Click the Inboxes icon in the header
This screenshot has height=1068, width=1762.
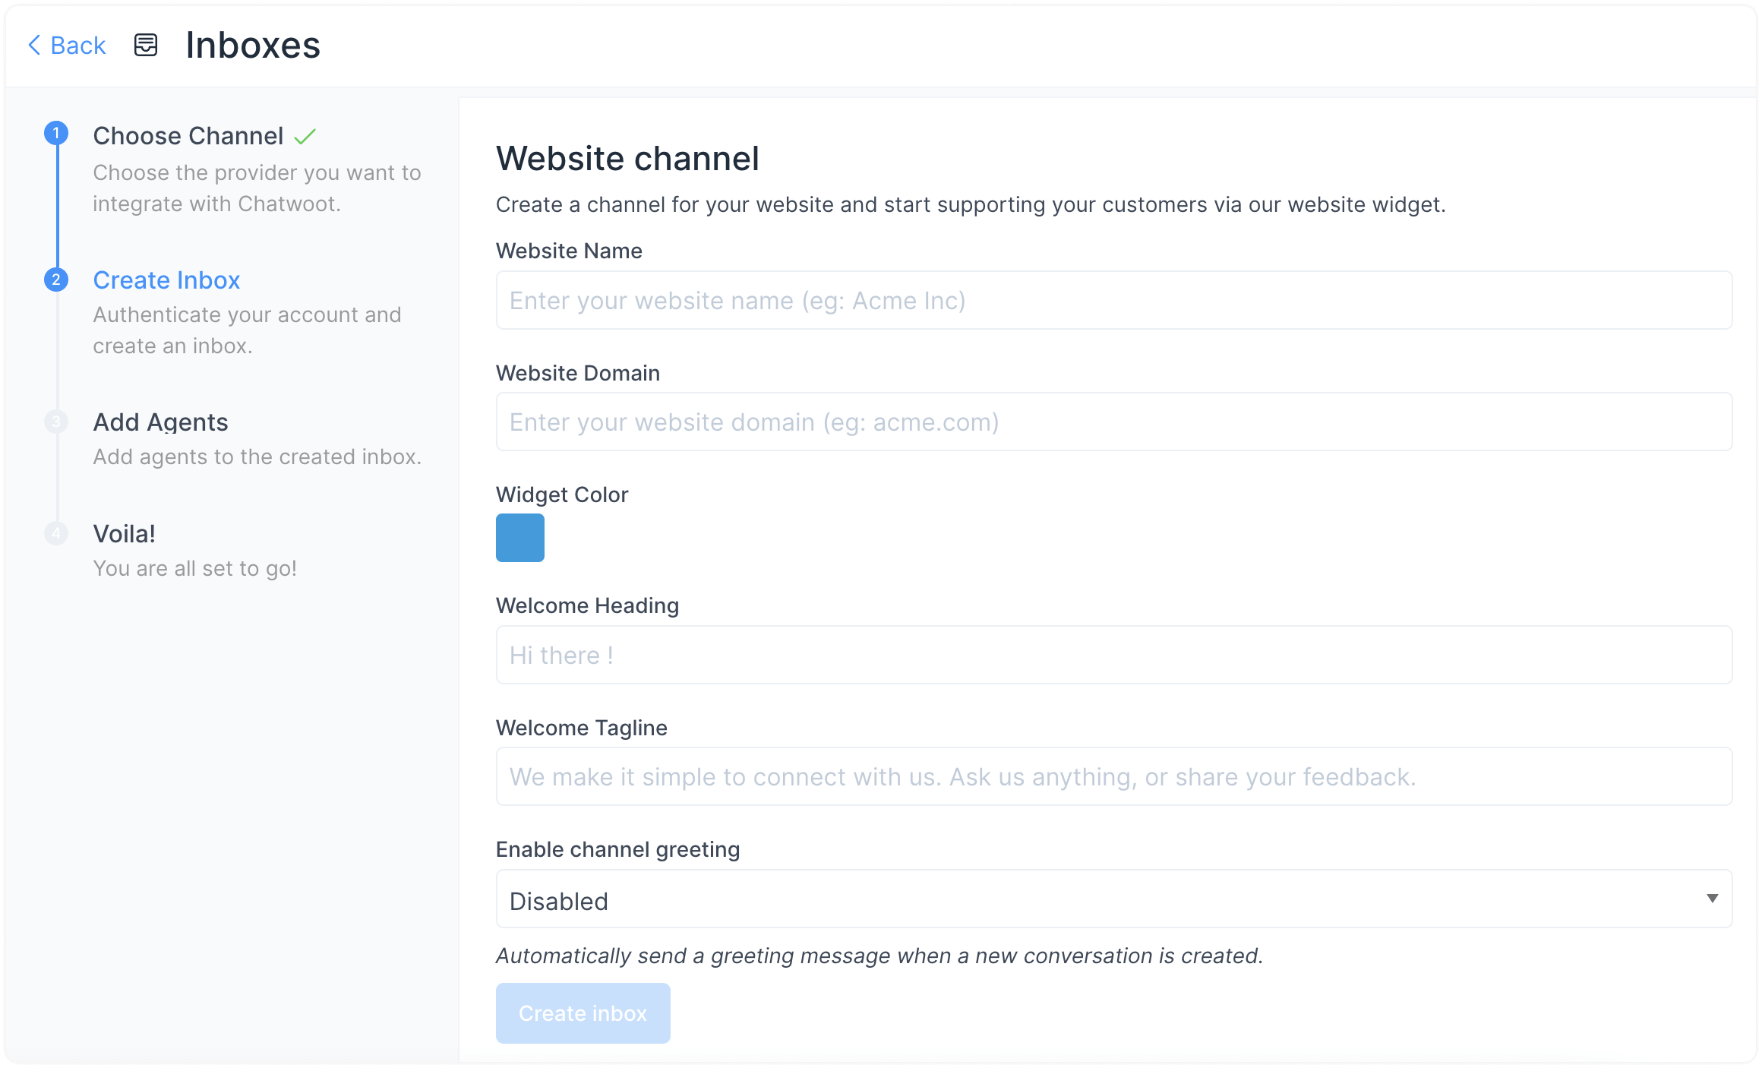(x=145, y=45)
